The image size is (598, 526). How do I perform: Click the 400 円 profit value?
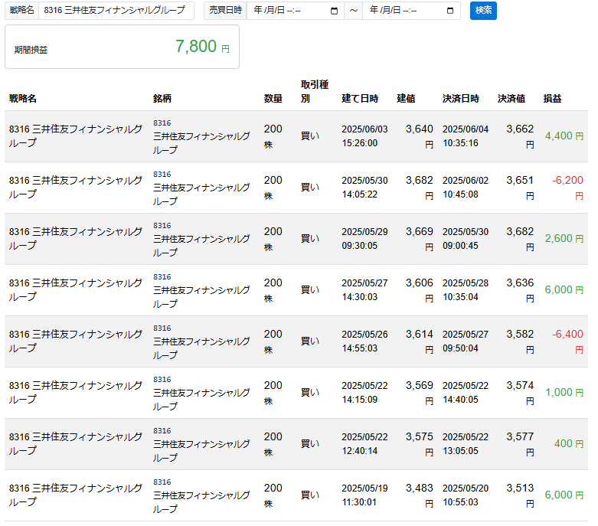pos(569,443)
